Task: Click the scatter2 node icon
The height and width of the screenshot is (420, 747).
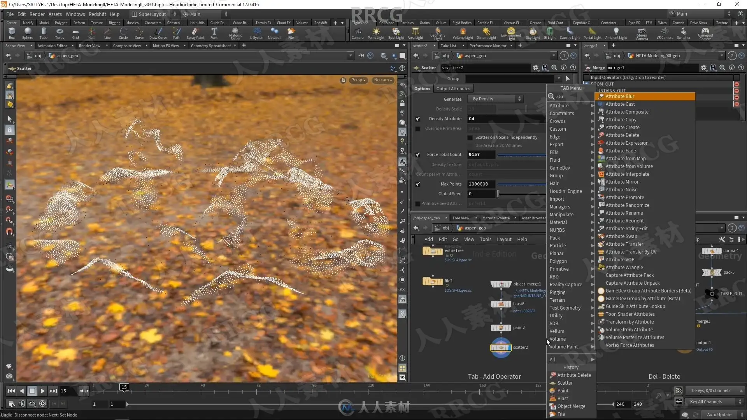Action: tap(501, 347)
